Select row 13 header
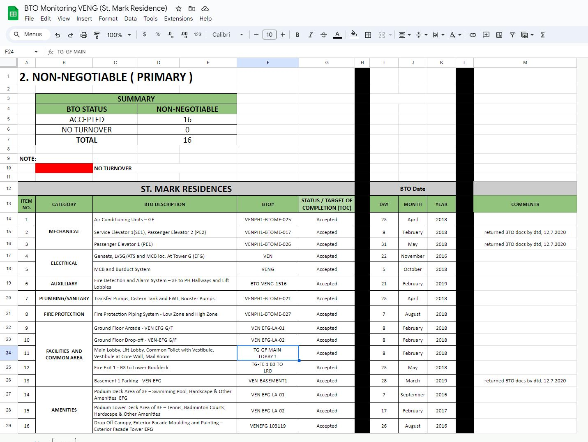Image resolution: width=588 pixels, height=442 pixels. (9, 204)
